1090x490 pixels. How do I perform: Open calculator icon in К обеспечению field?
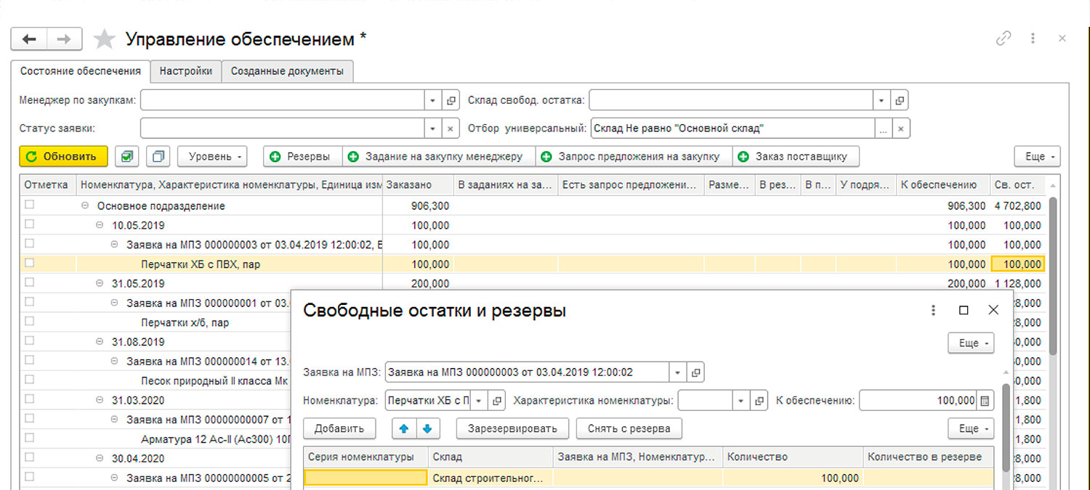[x=985, y=401]
